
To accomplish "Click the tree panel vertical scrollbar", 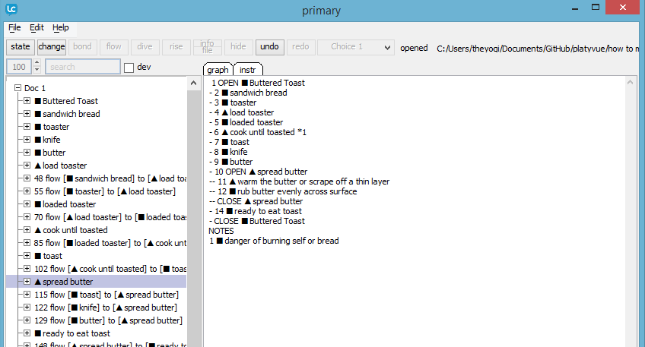I will pyautogui.click(x=195, y=213).
